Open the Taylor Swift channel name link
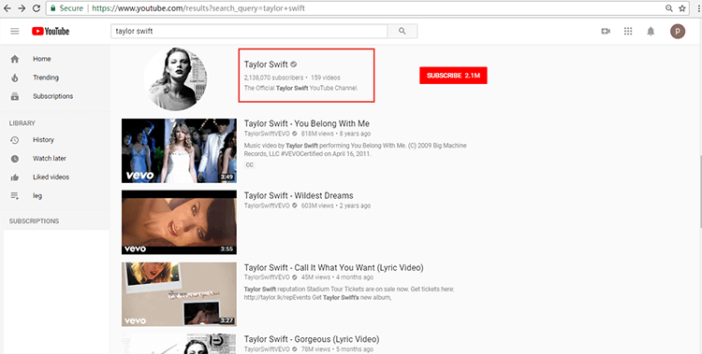Viewport: 702px width, 354px height. tap(266, 64)
